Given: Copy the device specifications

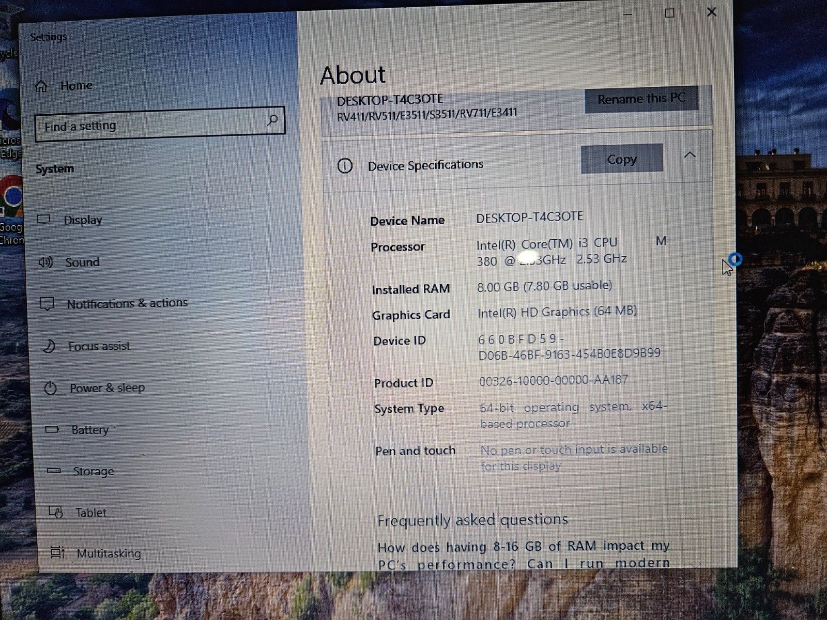Looking at the screenshot, I should 622,159.
